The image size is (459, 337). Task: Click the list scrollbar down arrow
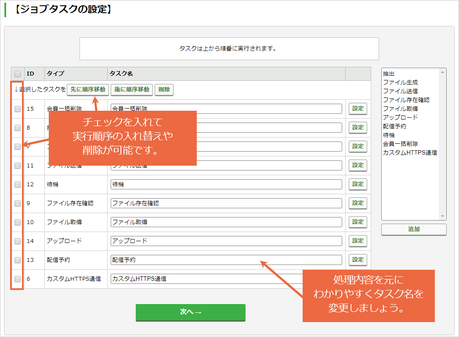(x=442, y=216)
